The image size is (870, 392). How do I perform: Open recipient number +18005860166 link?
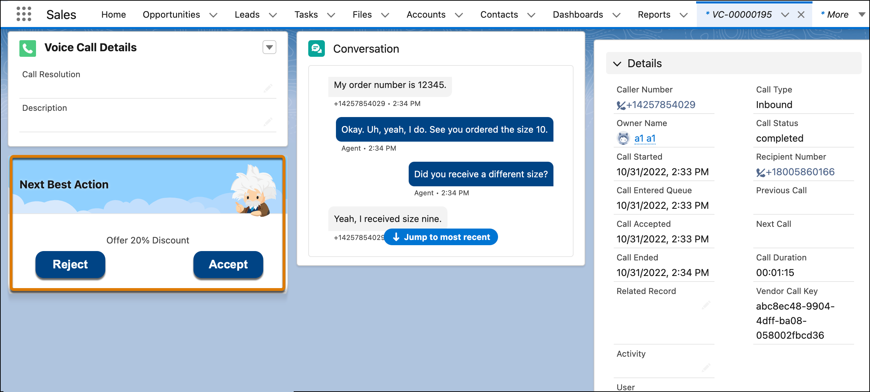pos(800,172)
